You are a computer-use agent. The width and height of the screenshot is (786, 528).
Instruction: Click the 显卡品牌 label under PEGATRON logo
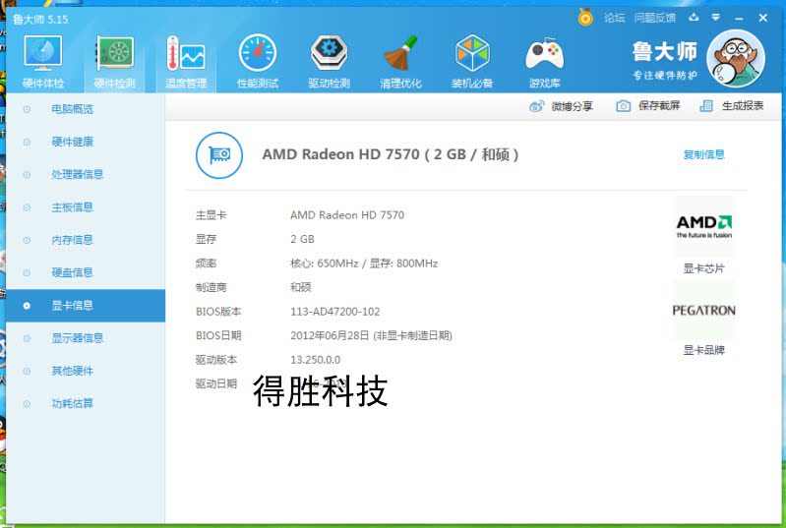pos(703,350)
